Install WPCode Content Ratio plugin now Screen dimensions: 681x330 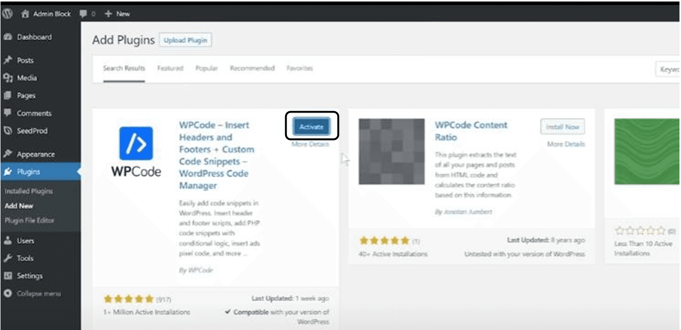tap(563, 127)
